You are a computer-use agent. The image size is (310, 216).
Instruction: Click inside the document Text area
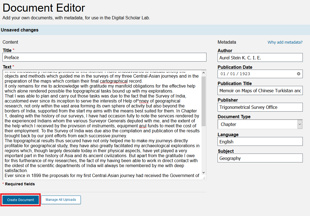click(x=102, y=124)
